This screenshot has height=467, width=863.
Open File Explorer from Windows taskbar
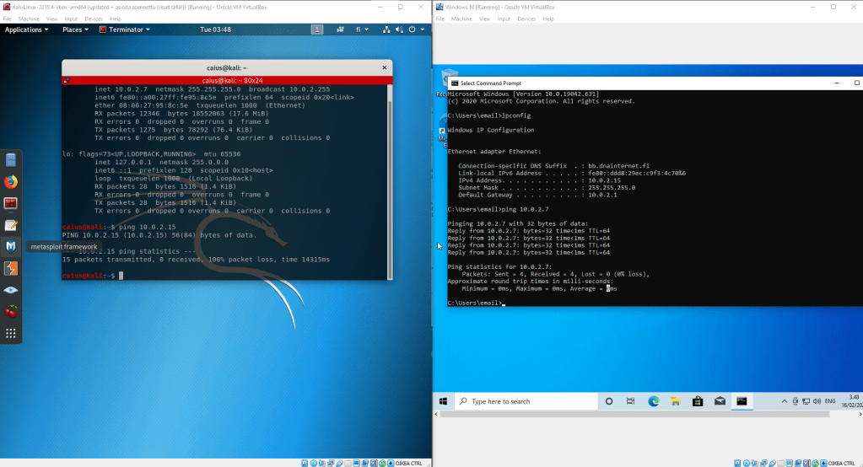point(676,402)
